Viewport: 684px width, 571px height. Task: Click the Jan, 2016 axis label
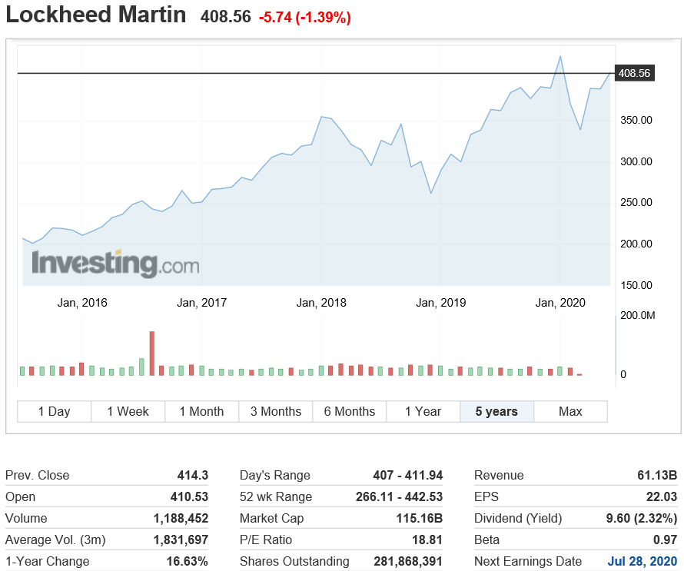point(82,303)
